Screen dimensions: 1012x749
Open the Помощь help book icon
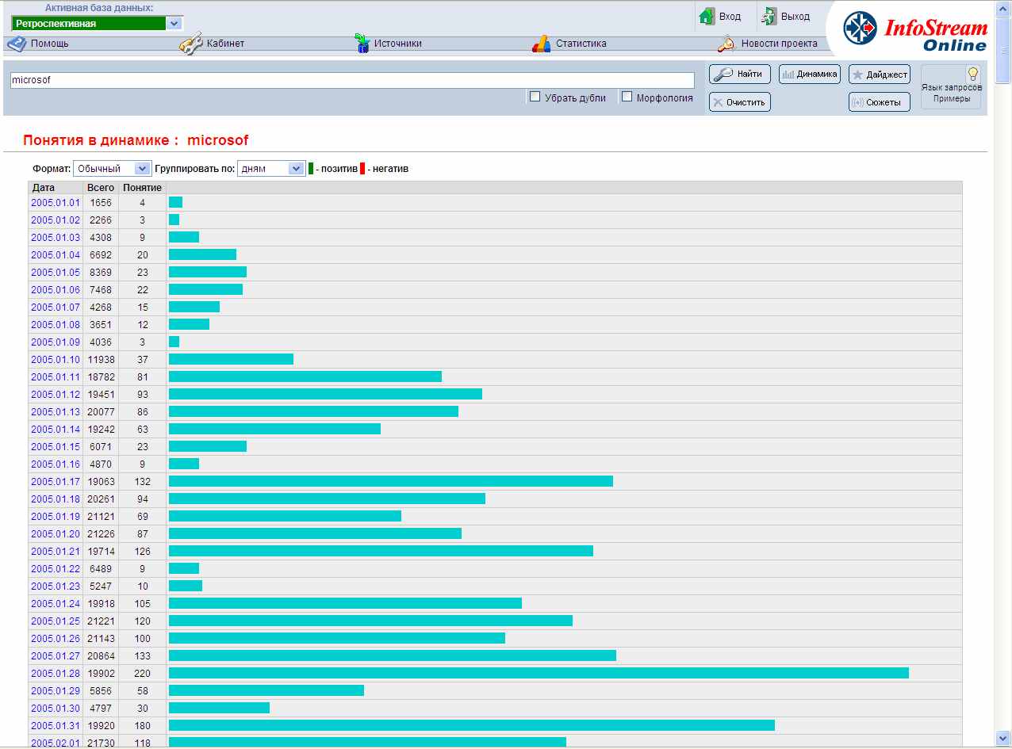click(x=17, y=44)
